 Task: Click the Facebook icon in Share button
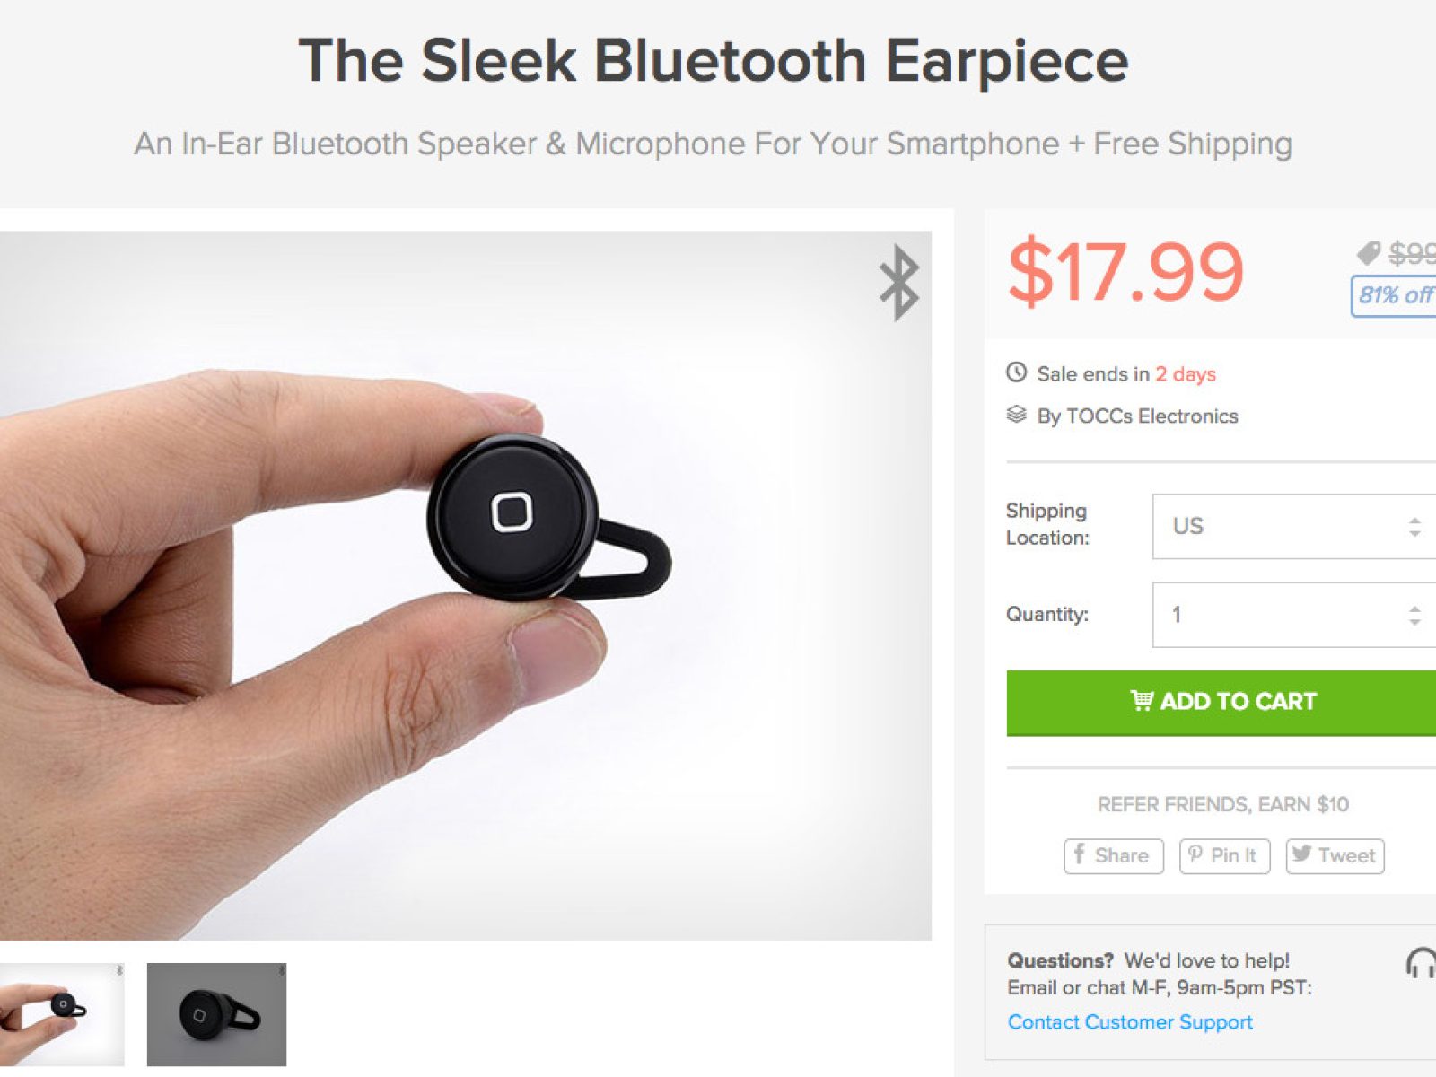(x=1080, y=854)
